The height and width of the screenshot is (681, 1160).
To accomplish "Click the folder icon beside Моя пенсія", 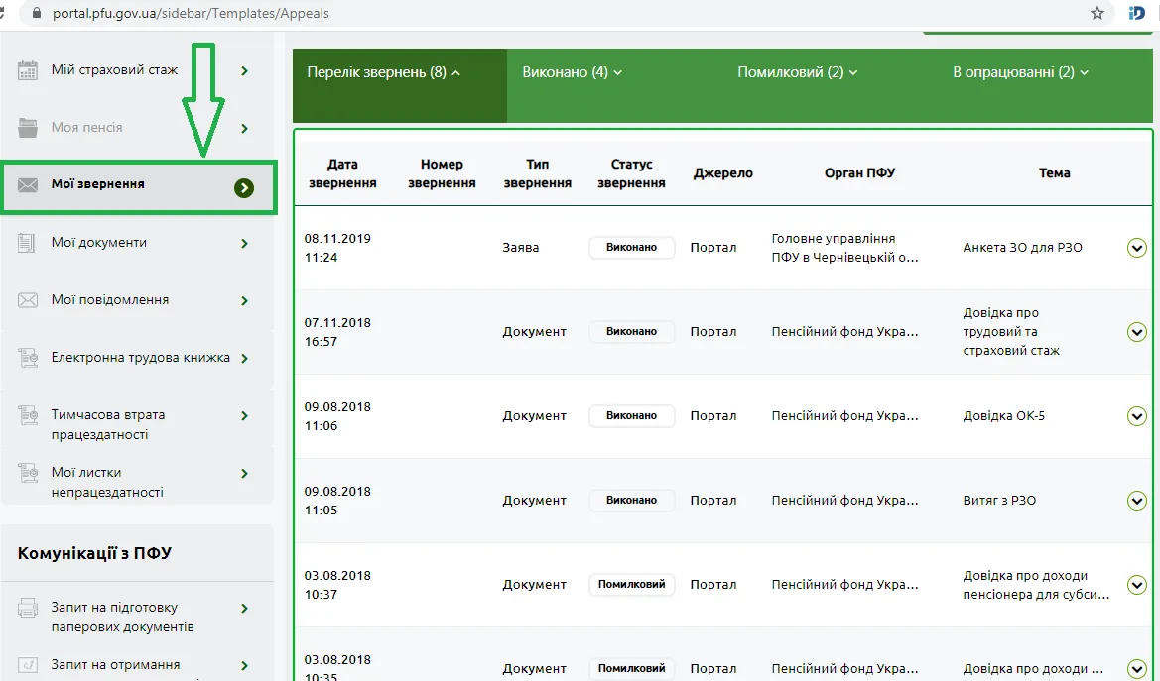I will point(28,127).
